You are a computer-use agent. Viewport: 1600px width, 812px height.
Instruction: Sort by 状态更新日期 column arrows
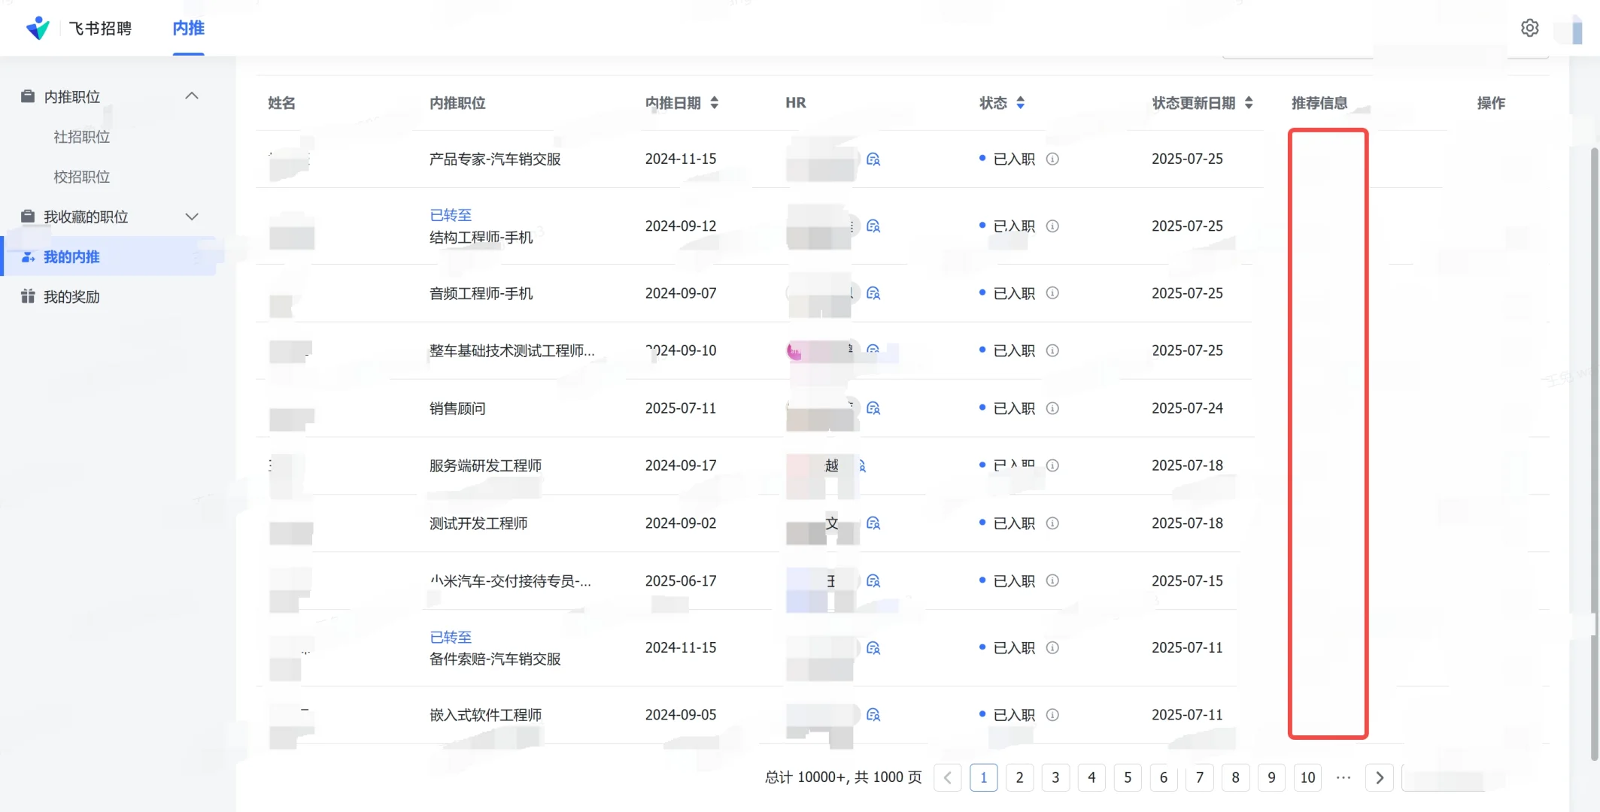[1249, 103]
